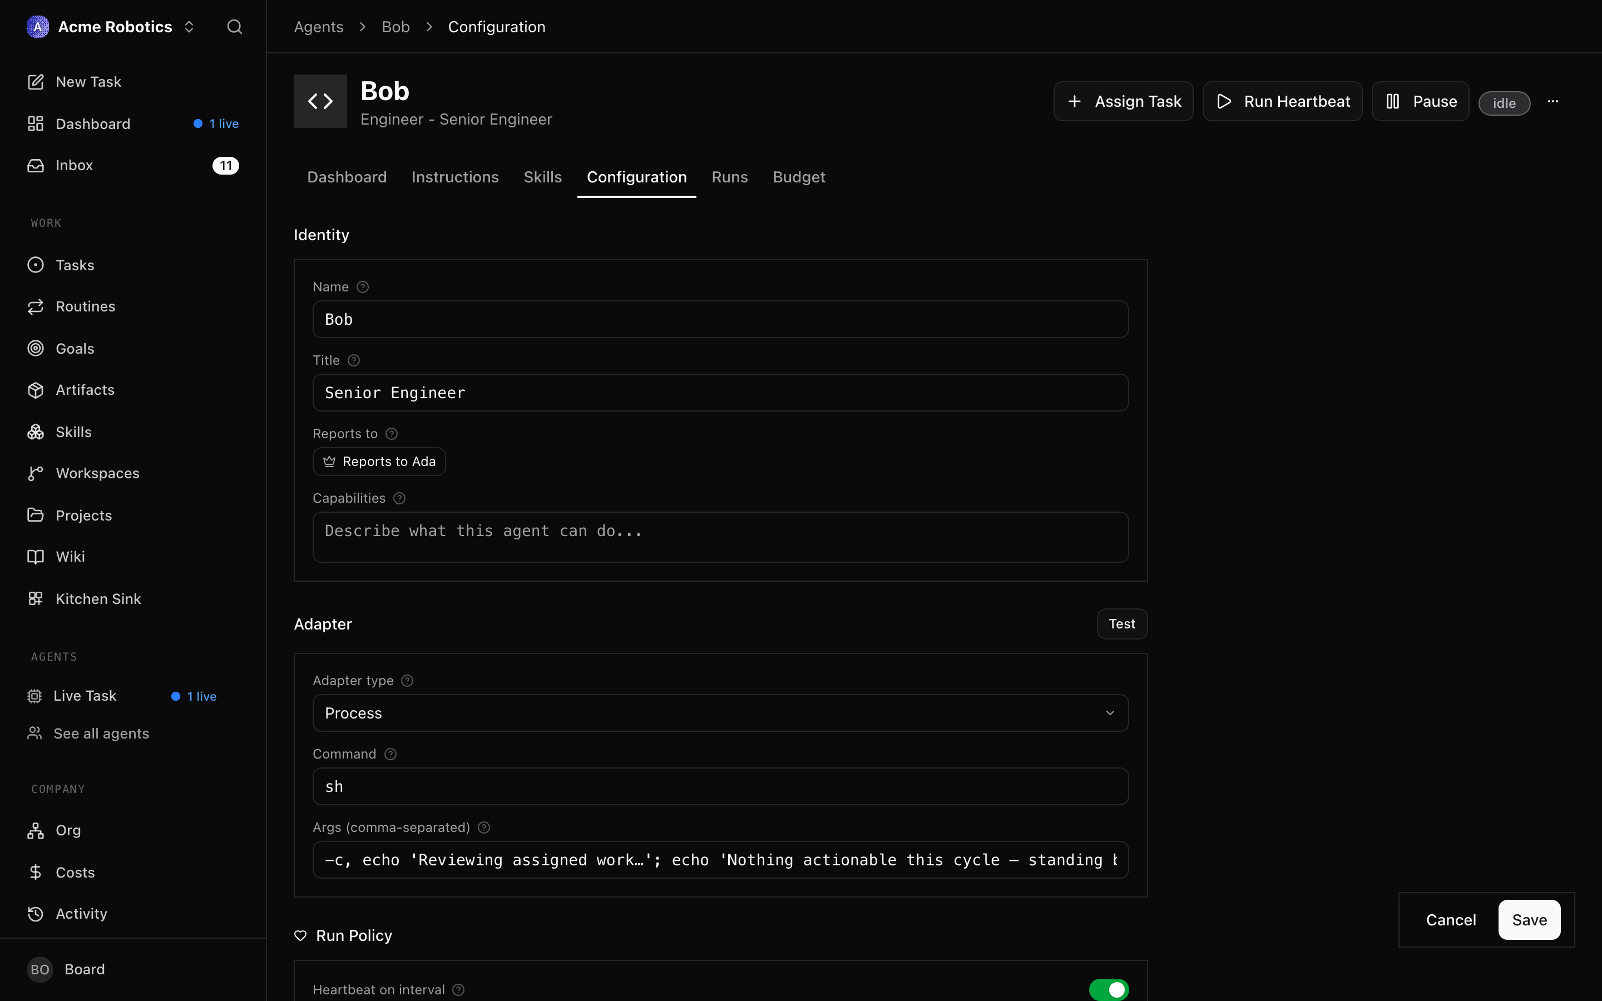Click the Cancel button
The image size is (1602, 1001).
coord(1451,920)
